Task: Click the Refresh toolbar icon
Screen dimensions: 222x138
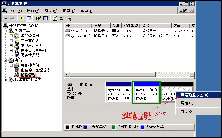Action: [55, 18]
